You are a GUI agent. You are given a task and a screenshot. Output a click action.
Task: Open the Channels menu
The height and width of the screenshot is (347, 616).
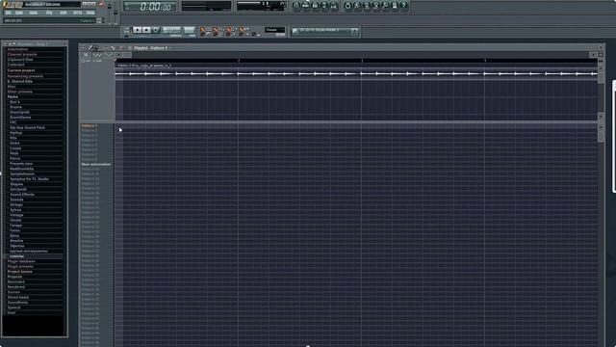tap(34, 13)
